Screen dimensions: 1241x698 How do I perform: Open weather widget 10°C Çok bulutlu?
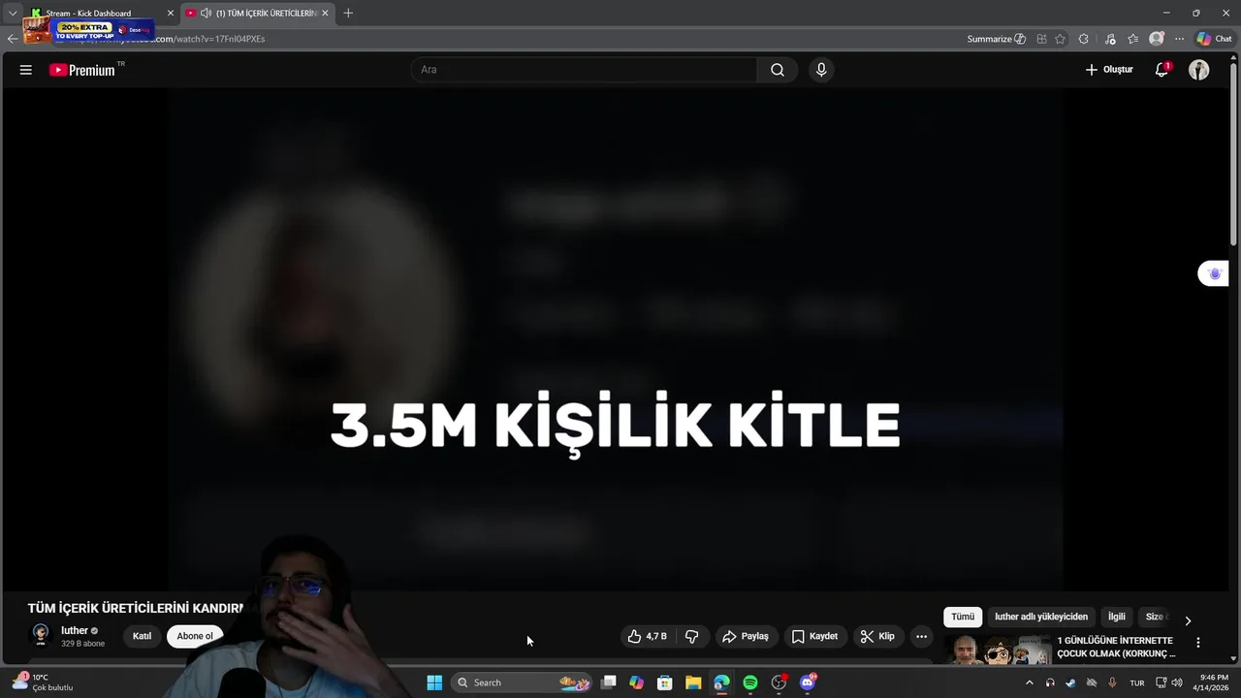pyautogui.click(x=43, y=682)
